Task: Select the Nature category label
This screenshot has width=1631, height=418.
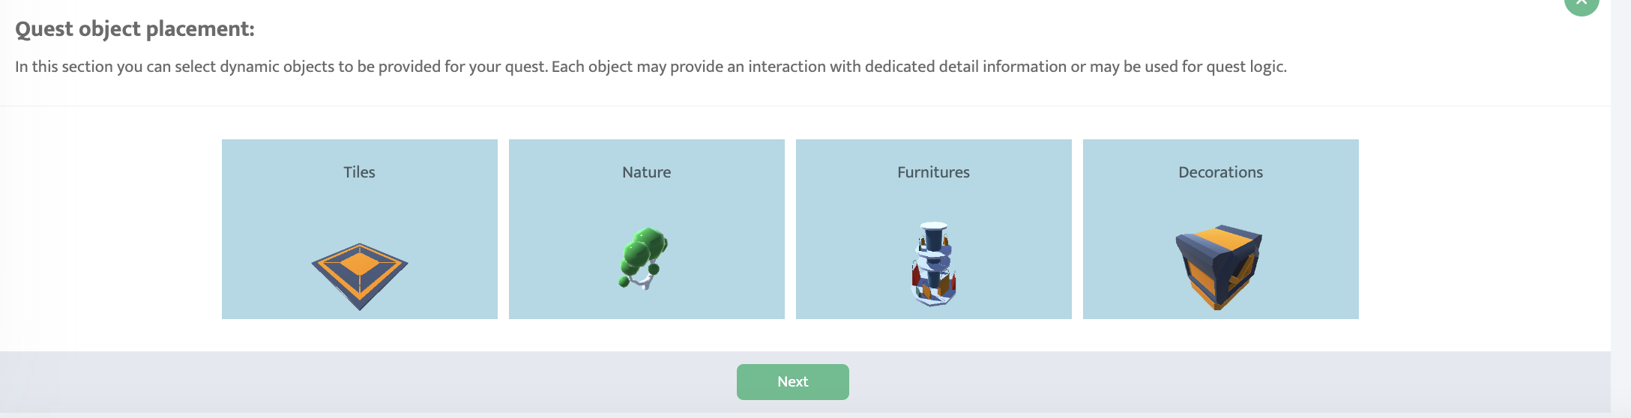Action: pyautogui.click(x=646, y=172)
